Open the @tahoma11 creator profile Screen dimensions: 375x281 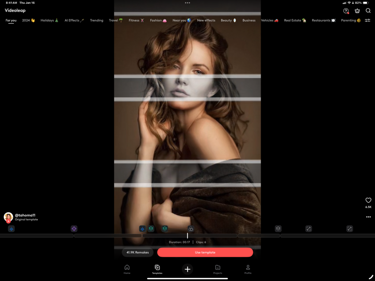[x=25, y=216]
